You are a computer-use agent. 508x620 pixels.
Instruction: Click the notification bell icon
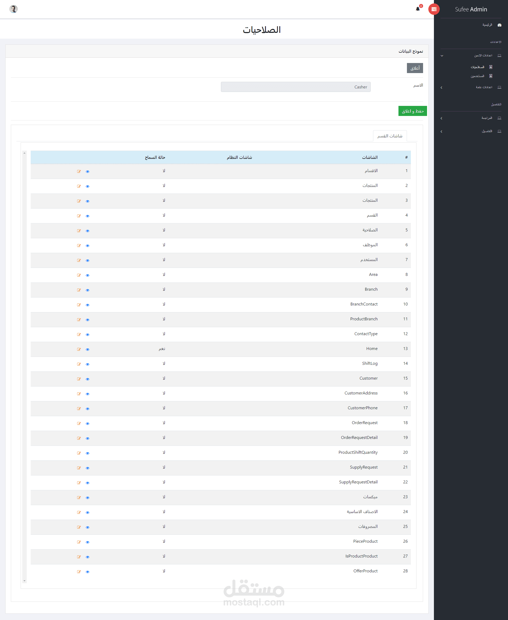click(x=418, y=9)
